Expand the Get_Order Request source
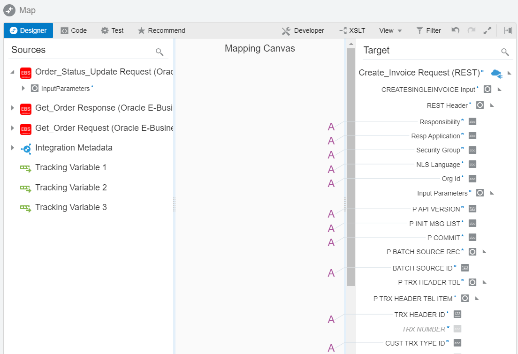Image resolution: width=518 pixels, height=354 pixels. pyautogui.click(x=13, y=128)
